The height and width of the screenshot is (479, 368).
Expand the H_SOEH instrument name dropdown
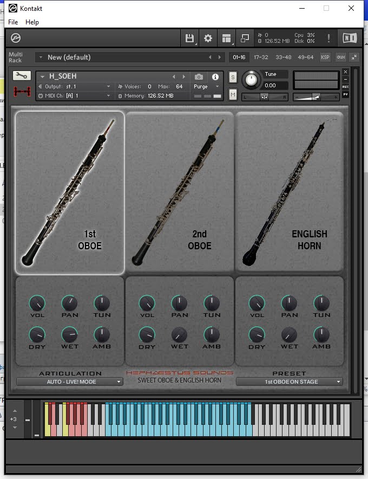(x=42, y=76)
